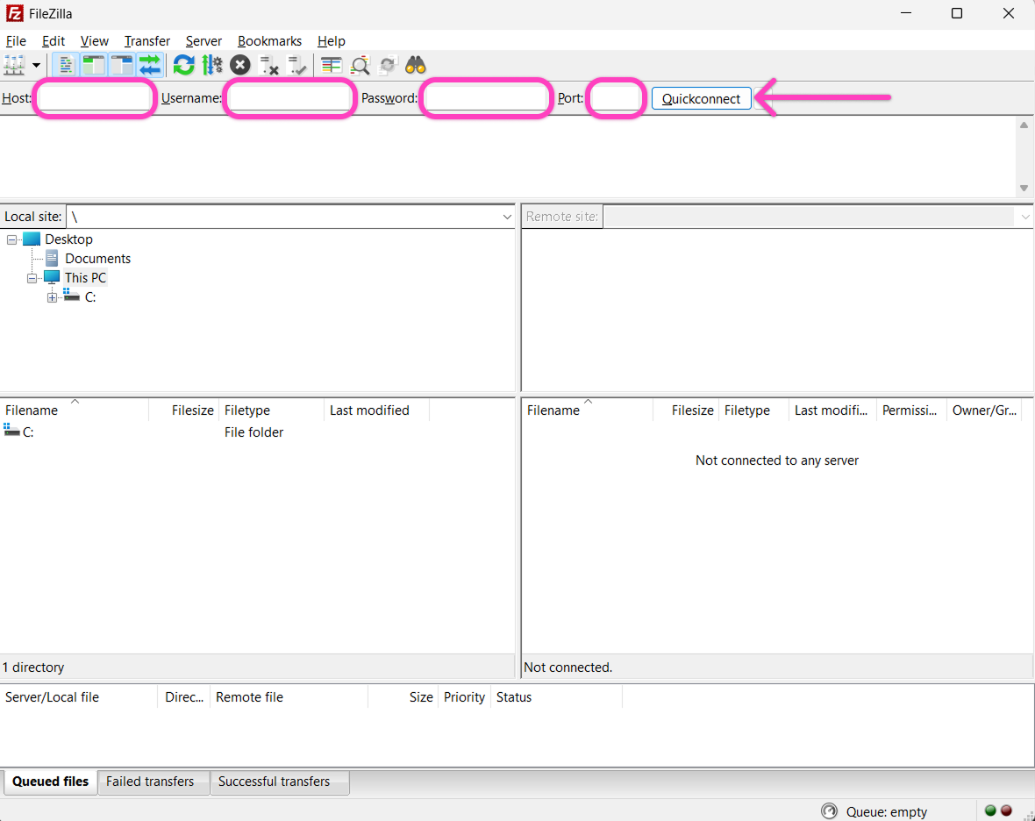Click the Status queue column header
The height and width of the screenshot is (821, 1035).
(556, 697)
